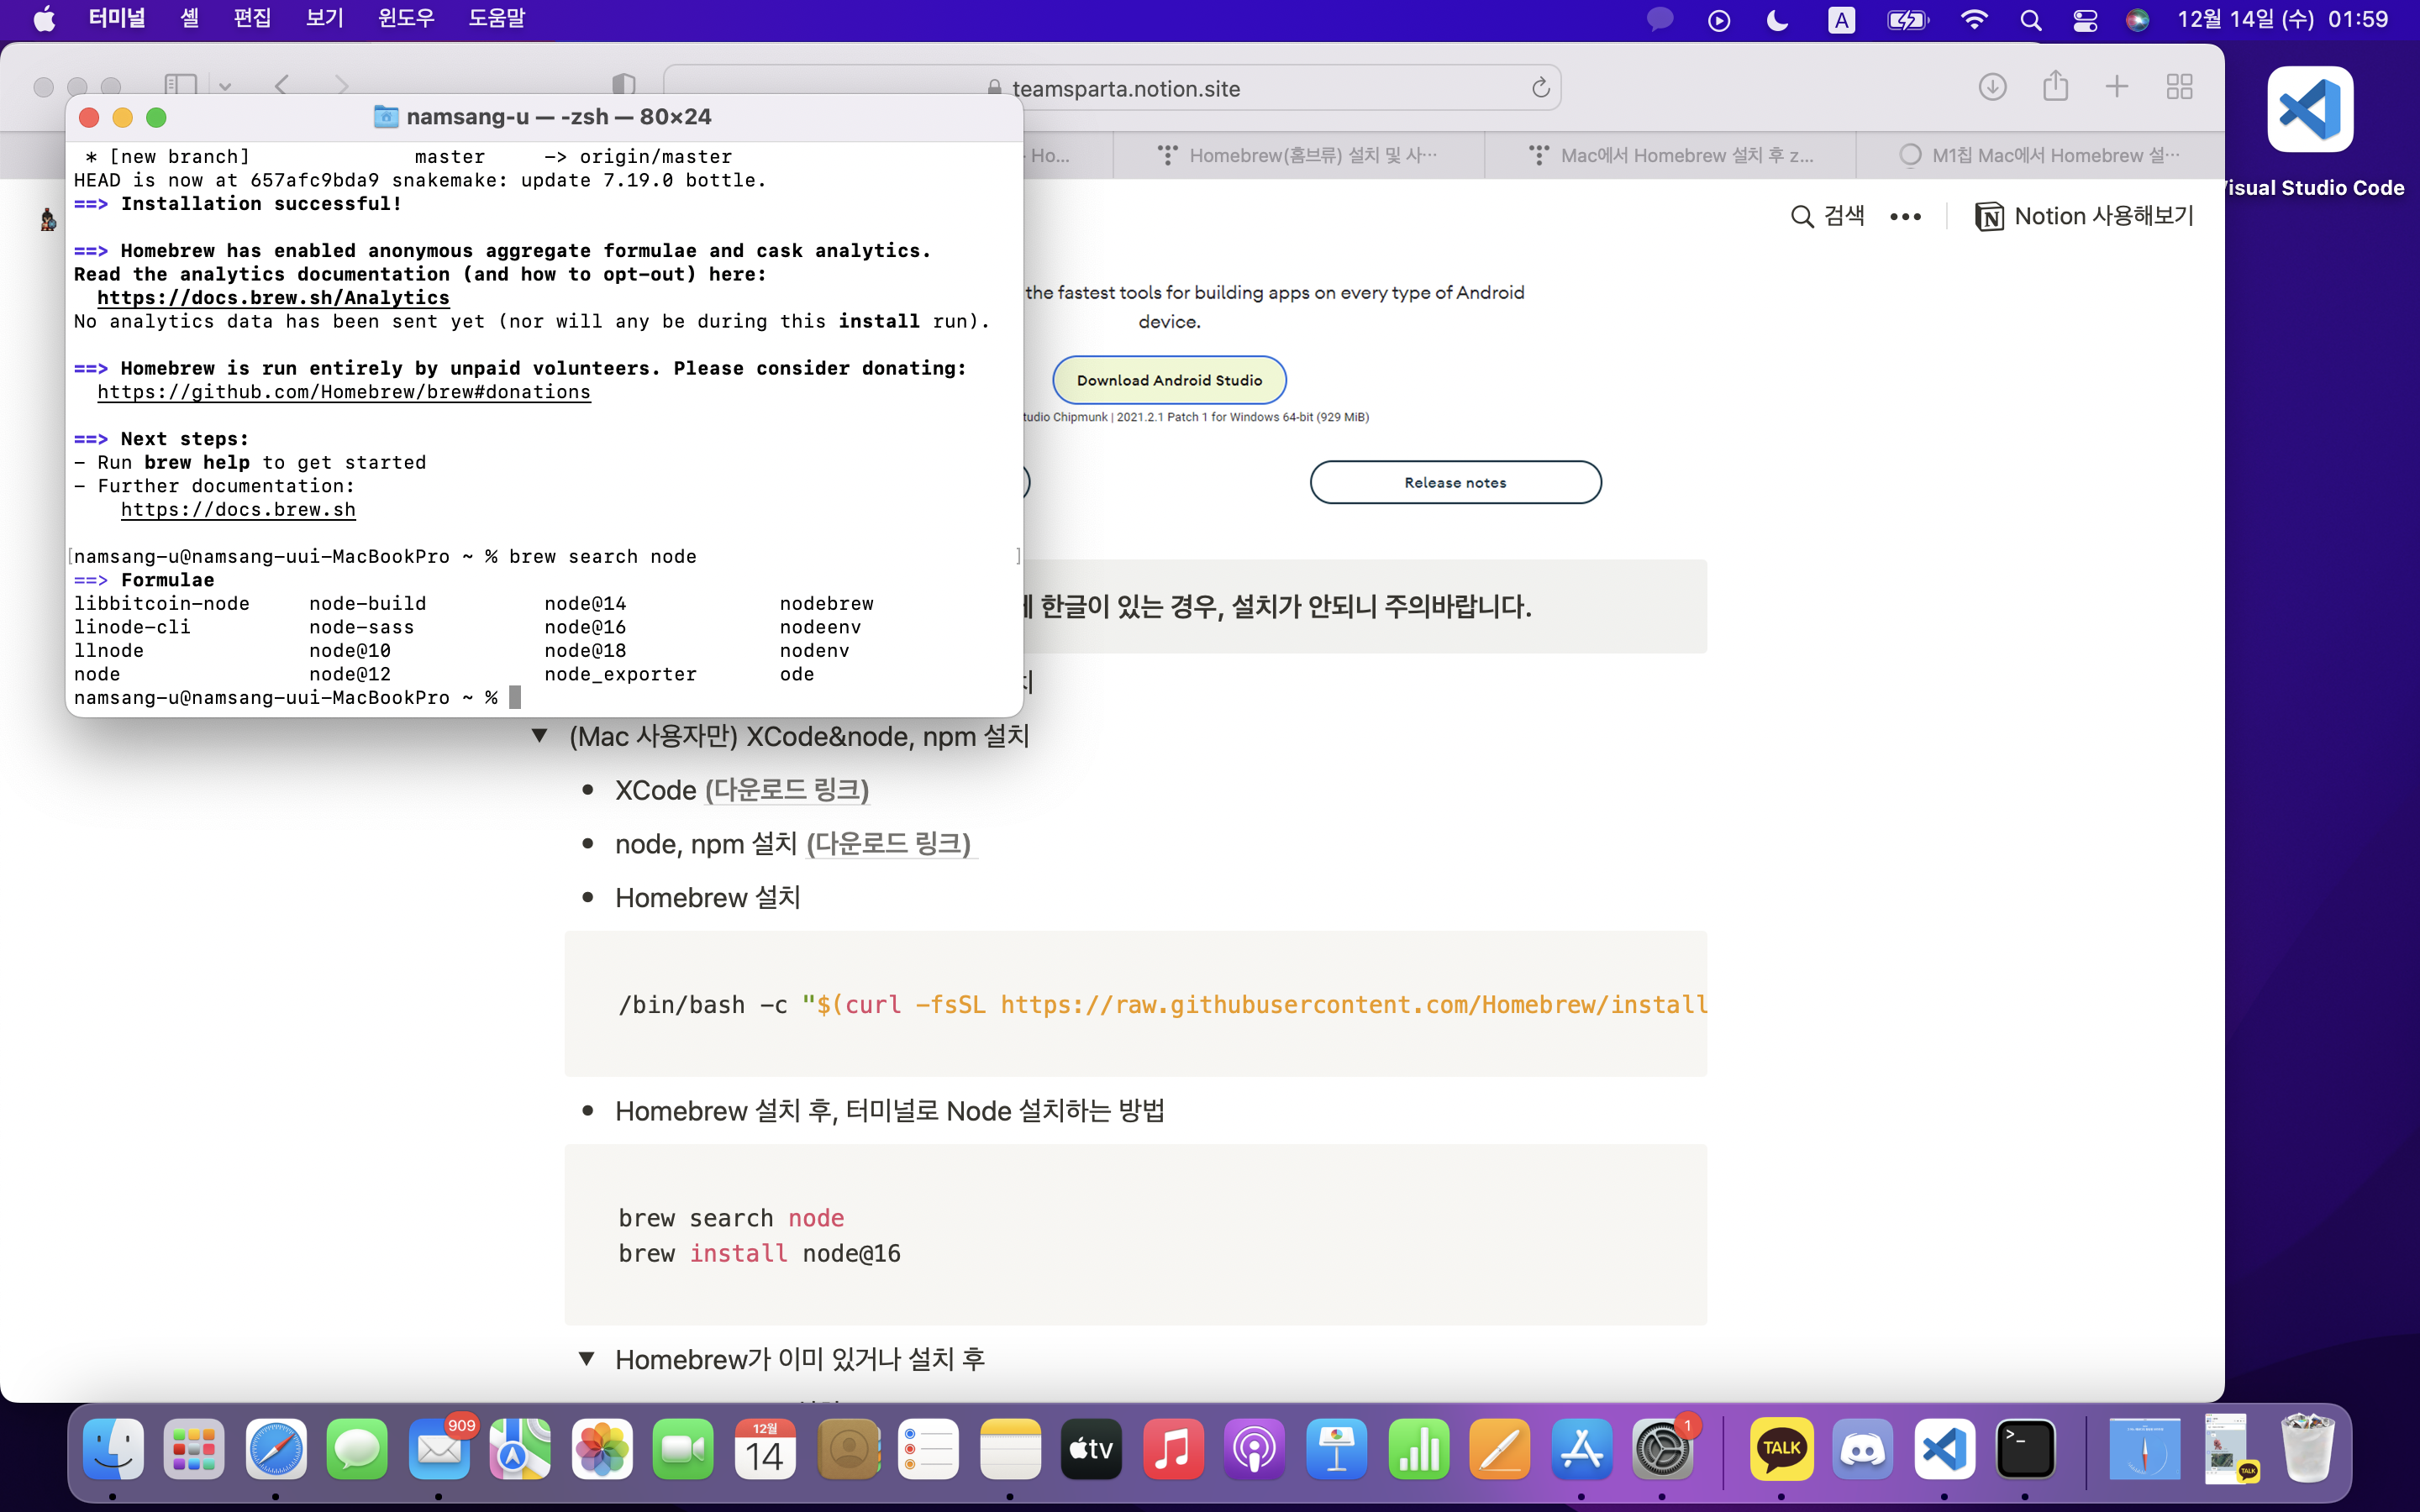Open 터미널 menu in menu bar
This screenshot has height=1512, width=2420.
[117, 19]
